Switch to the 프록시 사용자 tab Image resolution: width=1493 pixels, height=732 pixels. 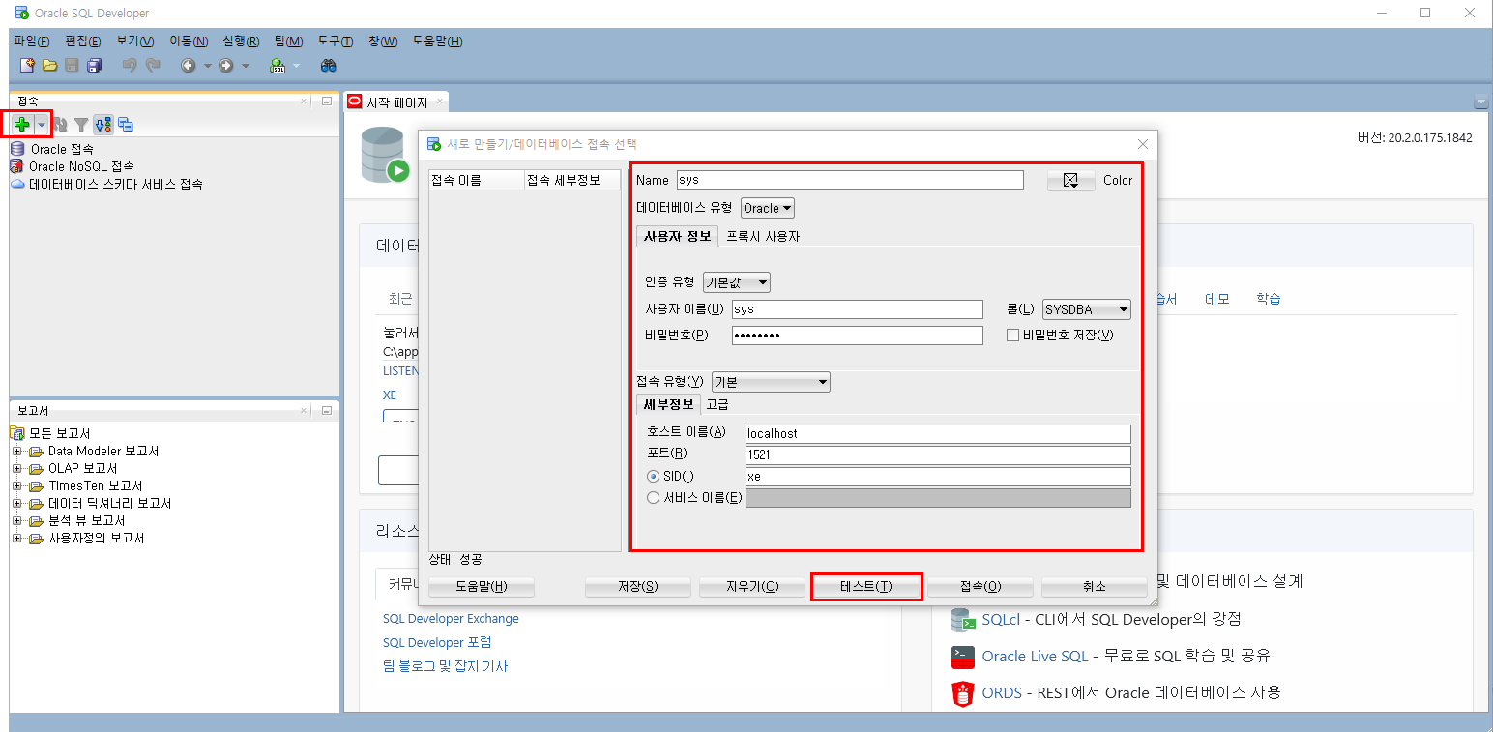pyautogui.click(x=763, y=236)
